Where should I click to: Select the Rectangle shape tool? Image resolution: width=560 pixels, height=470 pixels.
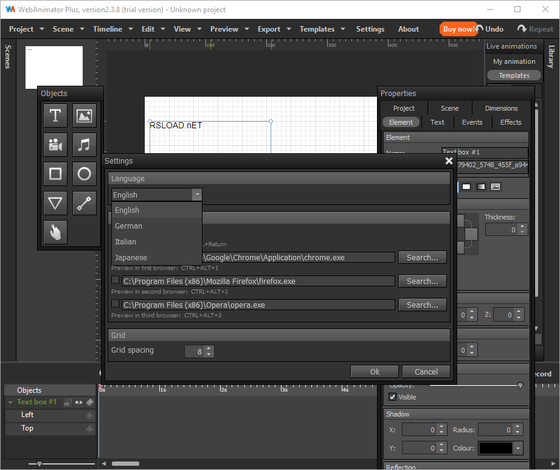[55, 175]
